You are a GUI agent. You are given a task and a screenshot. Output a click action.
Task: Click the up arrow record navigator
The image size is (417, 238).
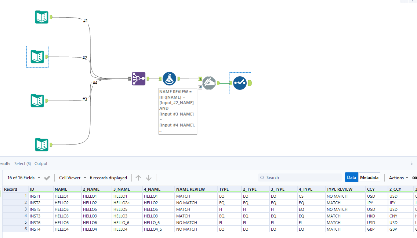click(139, 177)
